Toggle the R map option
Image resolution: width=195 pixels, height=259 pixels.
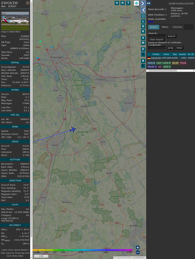tap(143, 61)
